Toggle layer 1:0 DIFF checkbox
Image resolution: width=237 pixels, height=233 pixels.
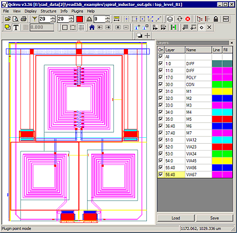pos(161,63)
